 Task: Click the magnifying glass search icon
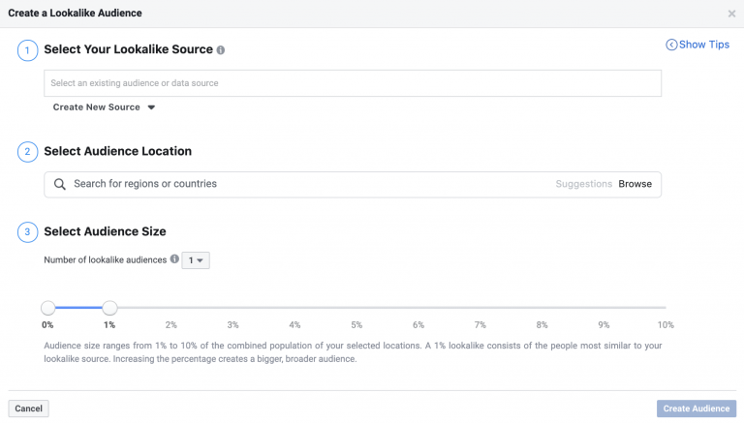click(60, 184)
